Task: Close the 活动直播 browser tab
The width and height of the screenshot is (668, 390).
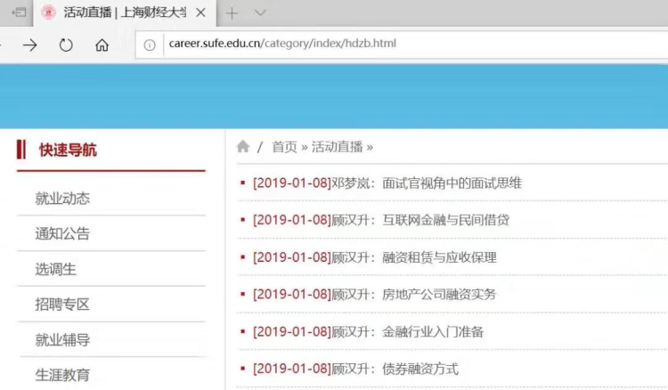Action: (202, 13)
